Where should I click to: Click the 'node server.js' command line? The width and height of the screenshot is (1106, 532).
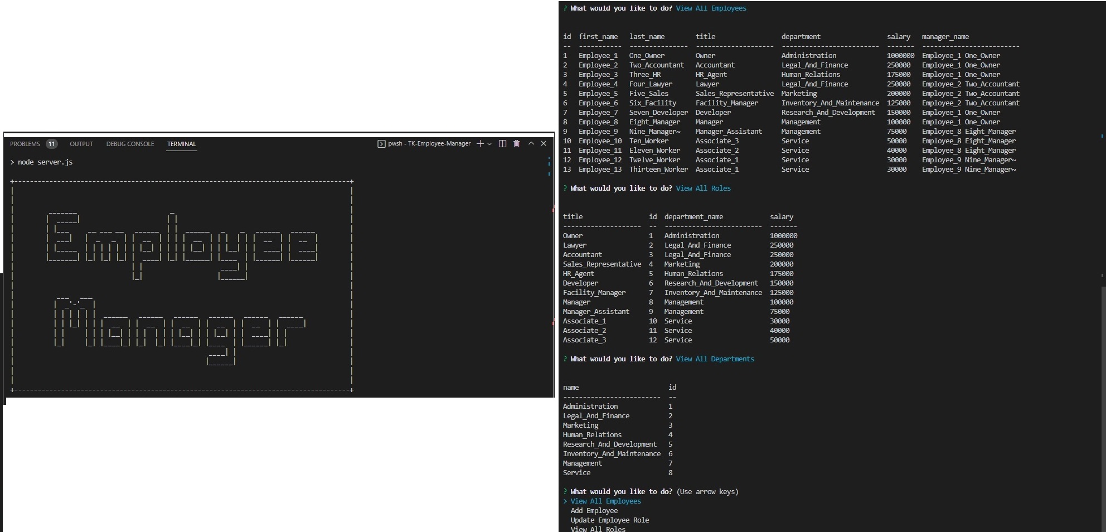click(45, 162)
